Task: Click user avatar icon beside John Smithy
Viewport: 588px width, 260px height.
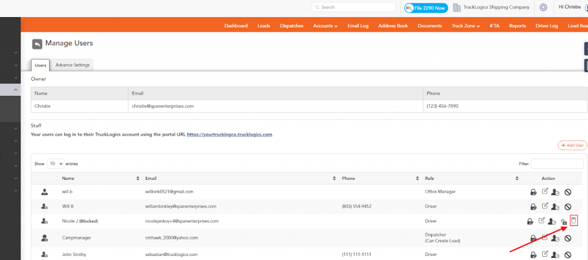Action: 45,255
